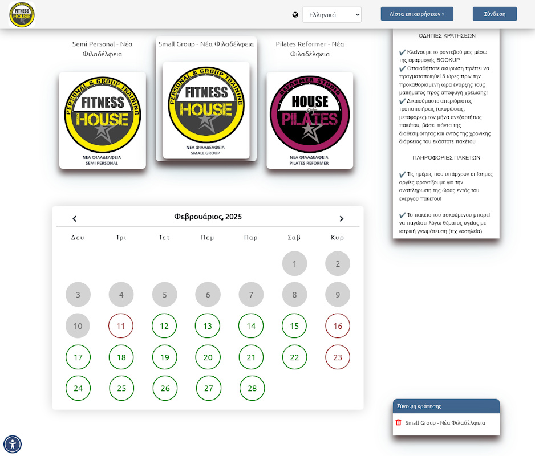Select February 17 on the calendar
The height and width of the screenshot is (456, 535).
pyautogui.click(x=78, y=357)
